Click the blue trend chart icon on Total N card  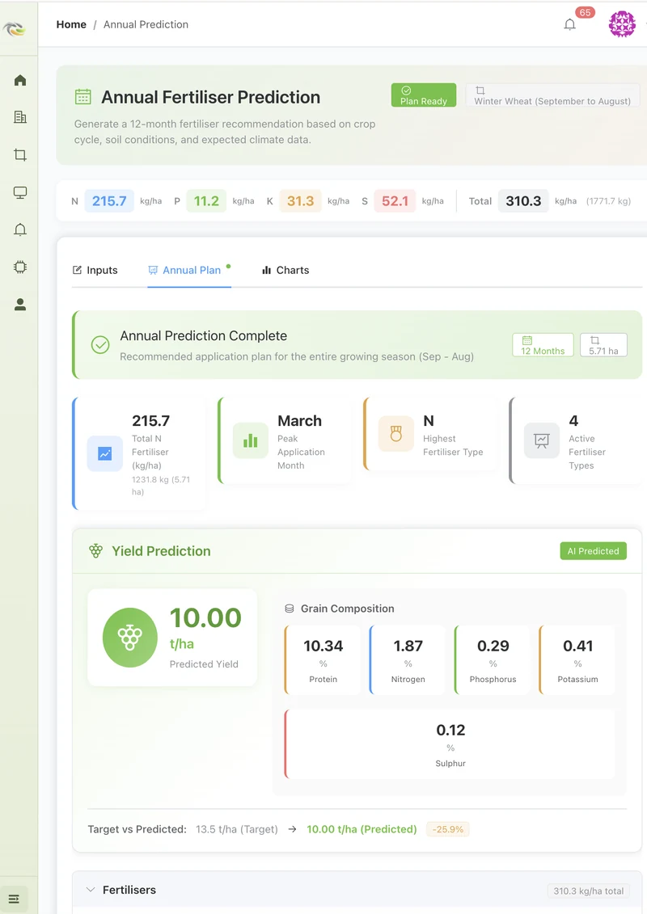(x=105, y=453)
